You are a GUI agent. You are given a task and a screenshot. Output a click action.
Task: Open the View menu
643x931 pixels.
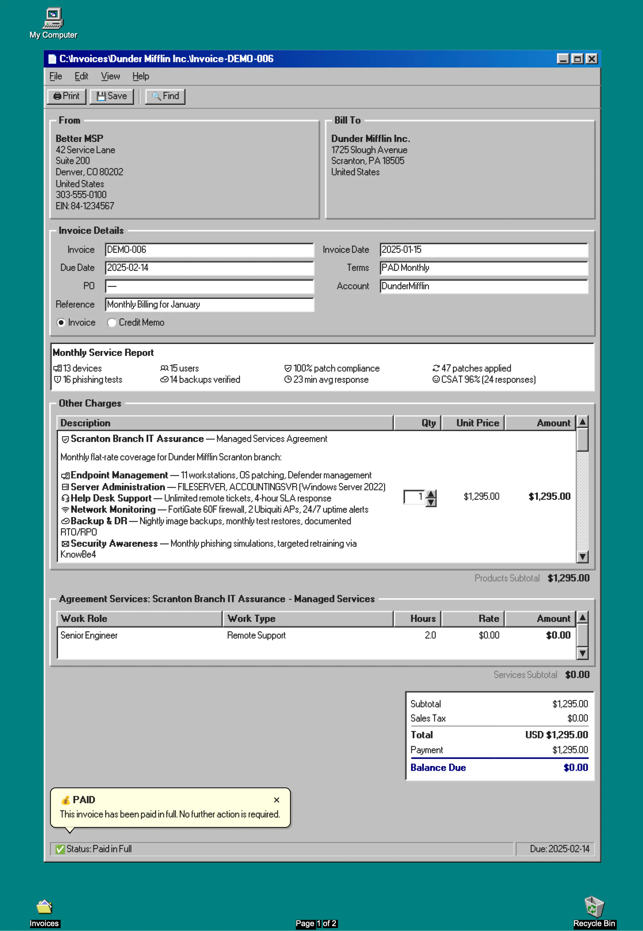click(x=110, y=76)
